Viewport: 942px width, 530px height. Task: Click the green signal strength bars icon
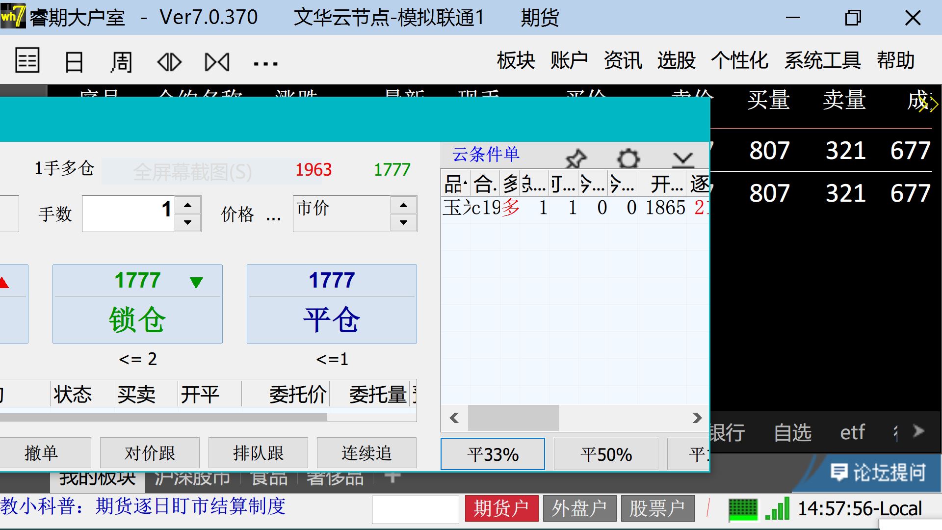[778, 509]
